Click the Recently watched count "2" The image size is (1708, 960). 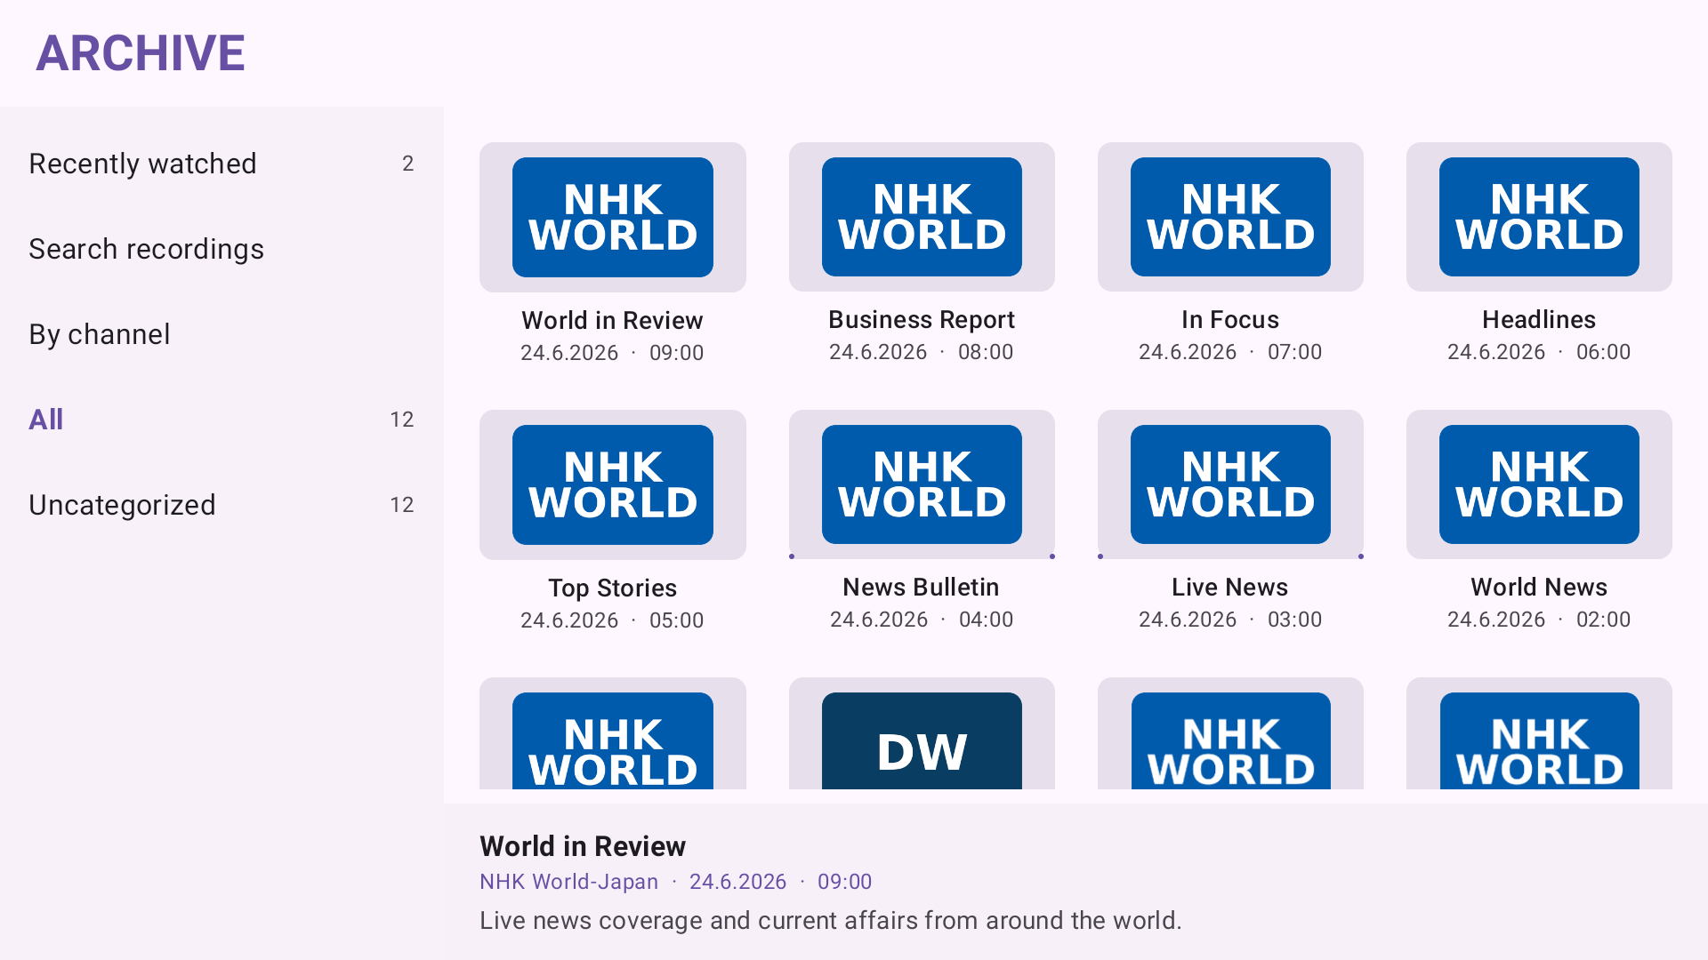pos(407,164)
